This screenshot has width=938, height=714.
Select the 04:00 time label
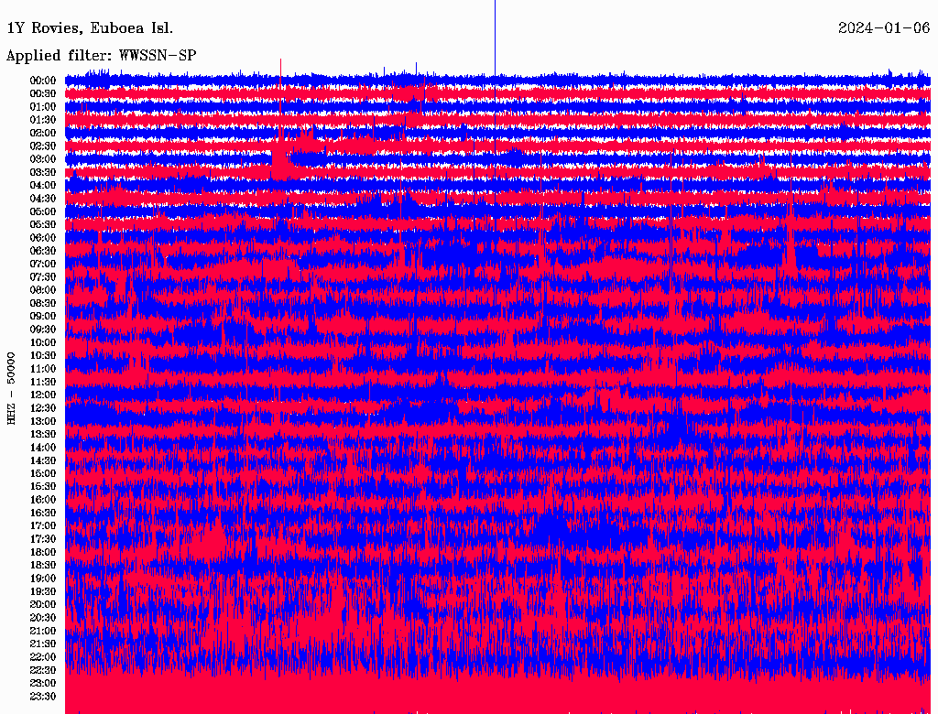(43, 186)
